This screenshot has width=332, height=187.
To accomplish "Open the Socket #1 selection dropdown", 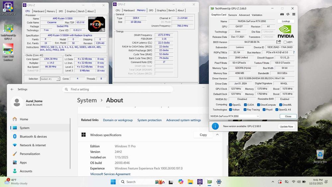I will [x=50, y=79].
